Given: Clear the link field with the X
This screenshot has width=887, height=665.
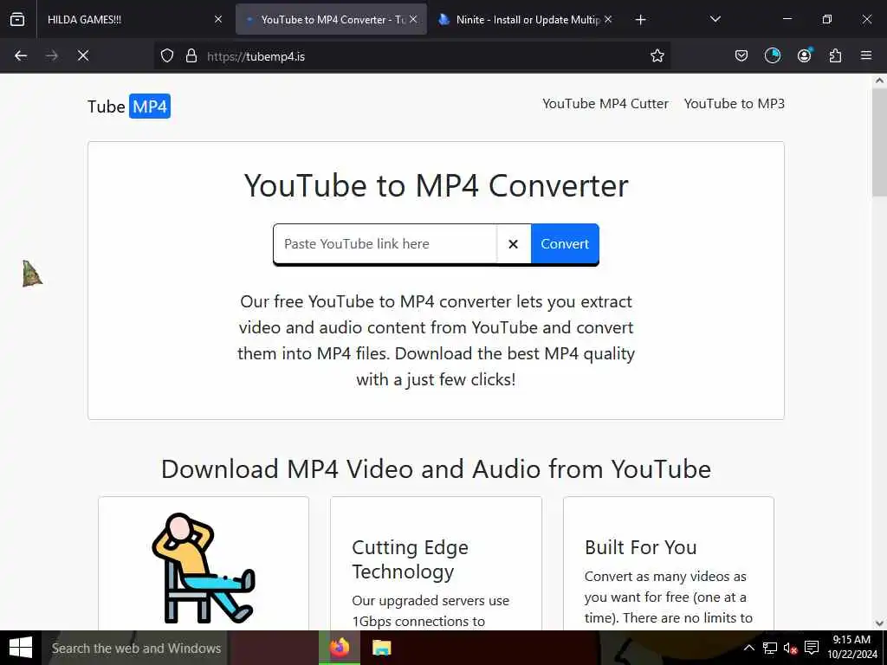Looking at the screenshot, I should [x=513, y=243].
